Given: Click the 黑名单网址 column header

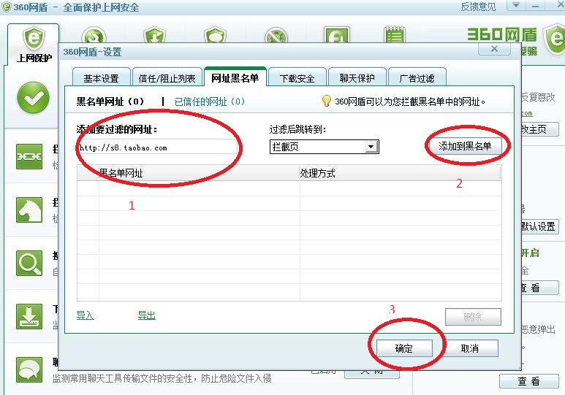Looking at the screenshot, I should (x=200, y=173).
